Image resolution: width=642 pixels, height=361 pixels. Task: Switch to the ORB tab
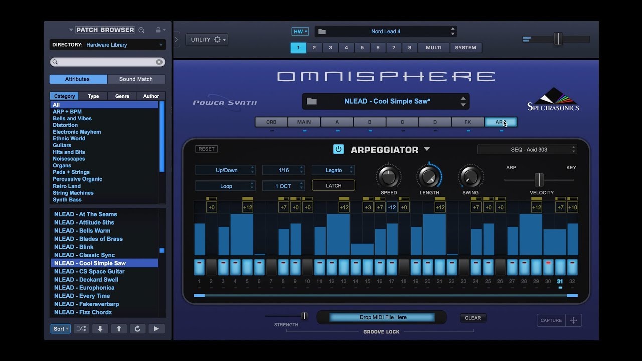(271, 122)
